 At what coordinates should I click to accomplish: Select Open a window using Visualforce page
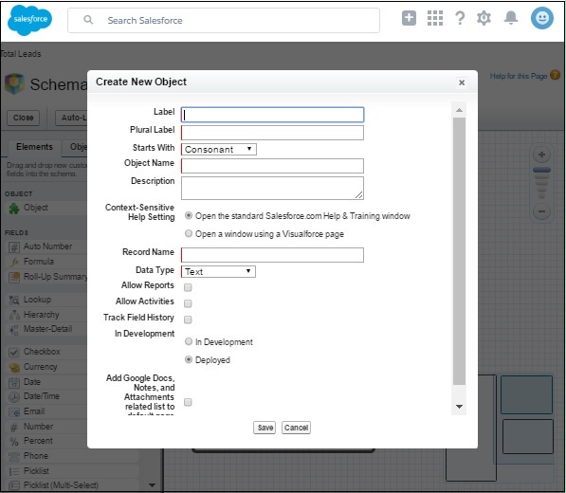tap(189, 233)
